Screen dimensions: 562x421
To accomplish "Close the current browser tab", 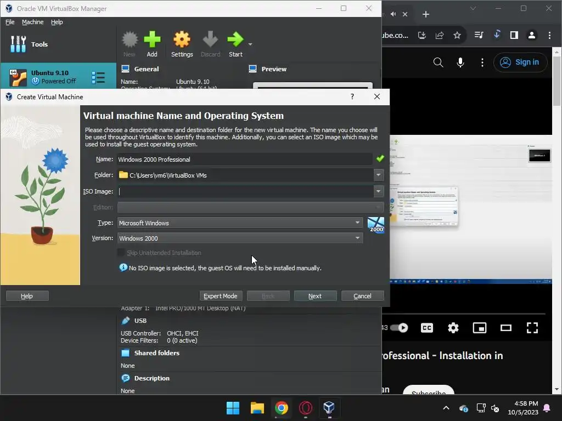I will pos(405,14).
